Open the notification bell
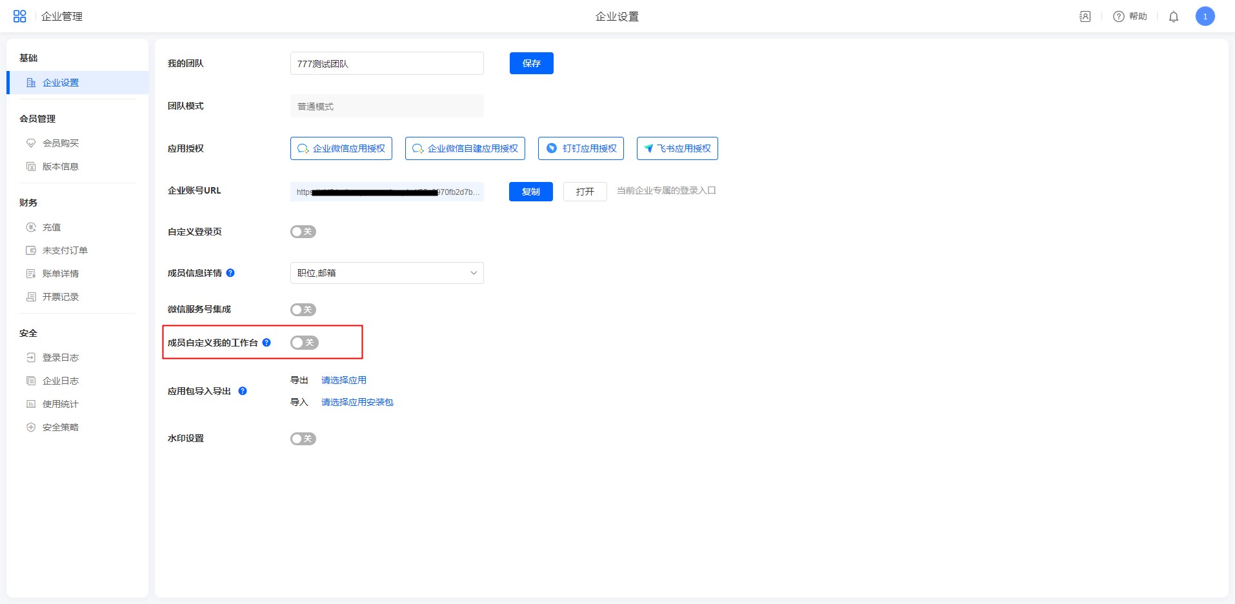 pyautogui.click(x=1173, y=17)
